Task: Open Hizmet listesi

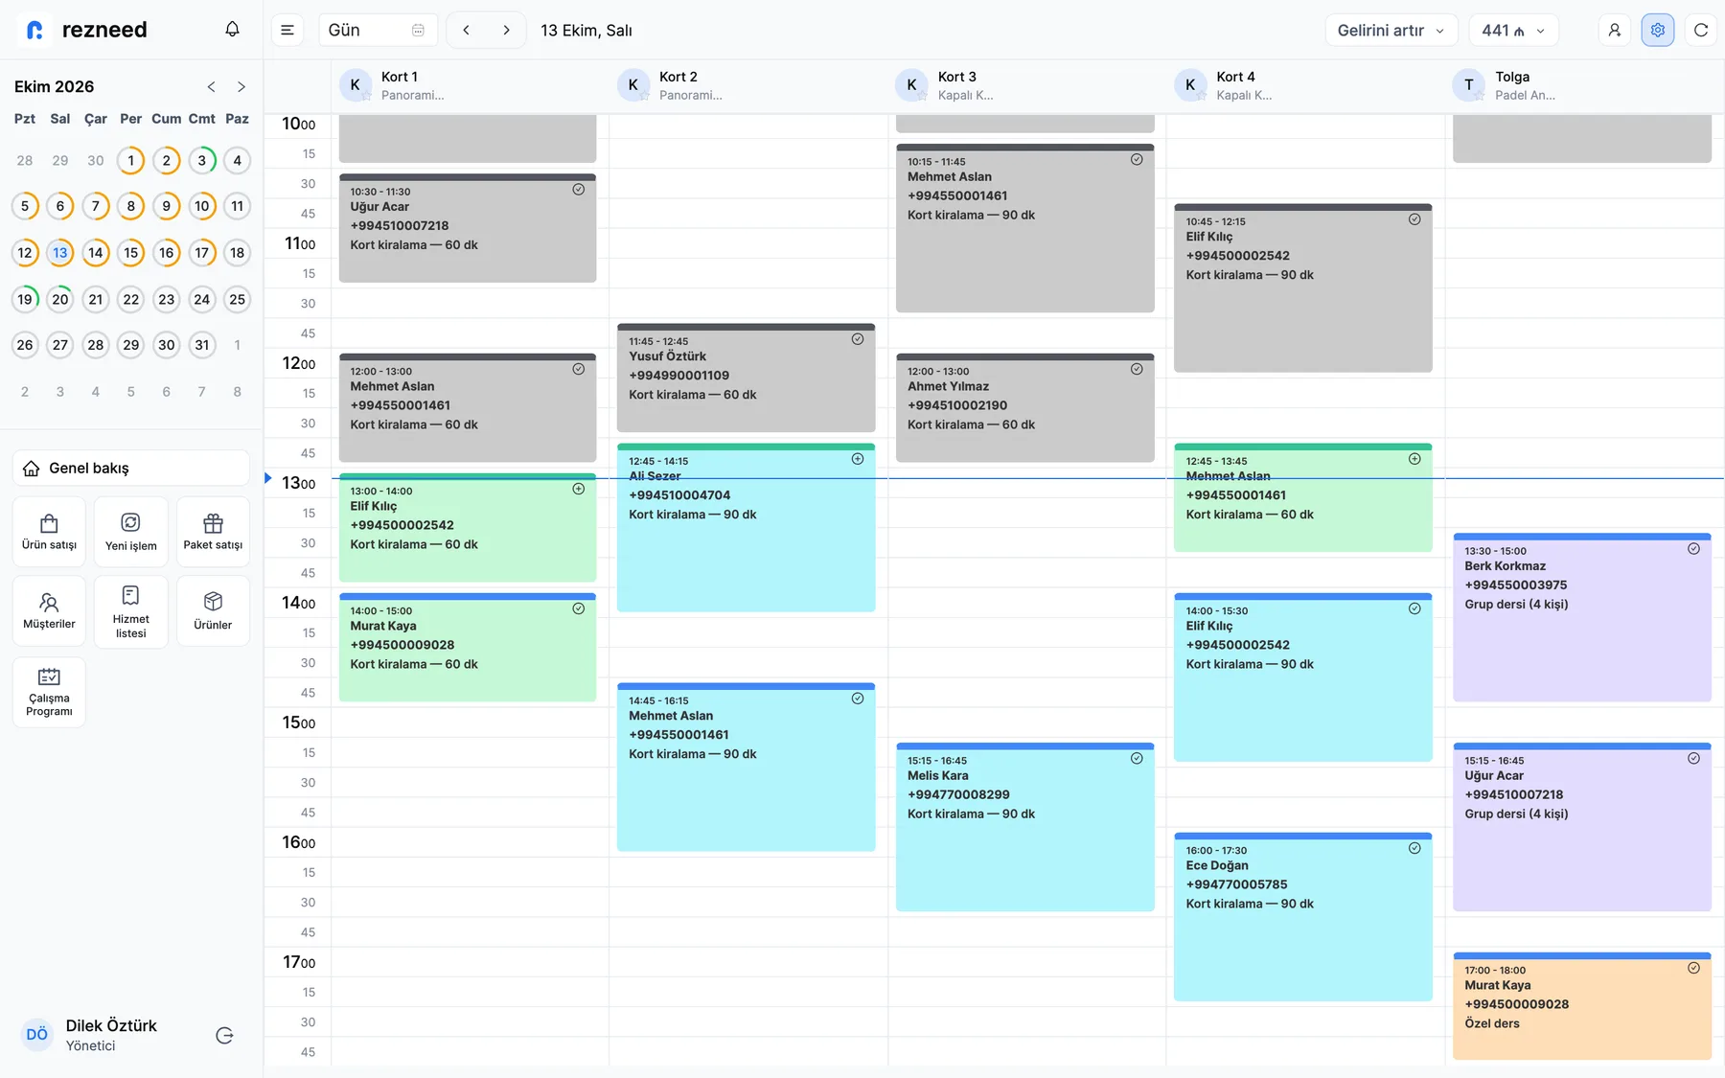Action: pos(131,611)
